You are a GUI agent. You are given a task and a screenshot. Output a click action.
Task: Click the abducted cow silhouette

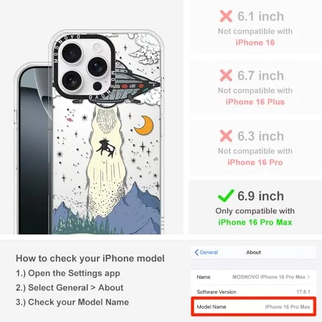[106, 148]
